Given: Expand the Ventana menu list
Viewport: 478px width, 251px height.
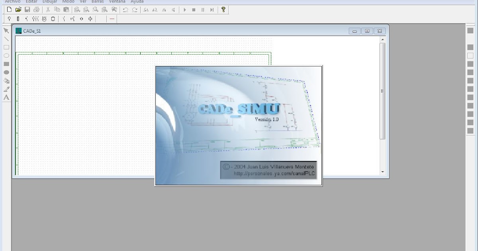Looking at the screenshot, I should point(117,2).
